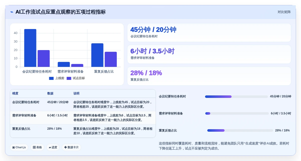
Task: Toggle the 上线前 legend swatch
Action: (51, 78)
